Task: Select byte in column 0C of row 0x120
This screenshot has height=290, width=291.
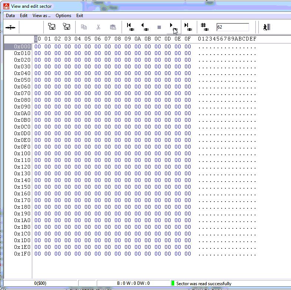Action: coord(158,167)
